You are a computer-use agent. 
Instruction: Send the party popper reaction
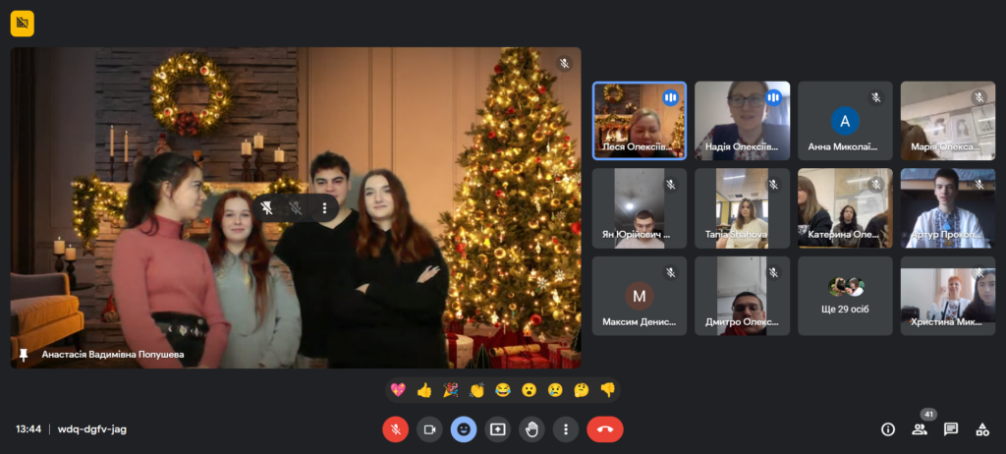coord(451,390)
